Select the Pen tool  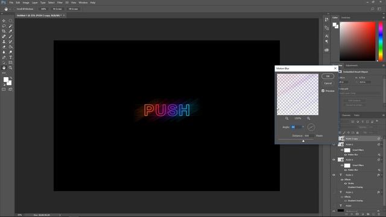click(4, 57)
